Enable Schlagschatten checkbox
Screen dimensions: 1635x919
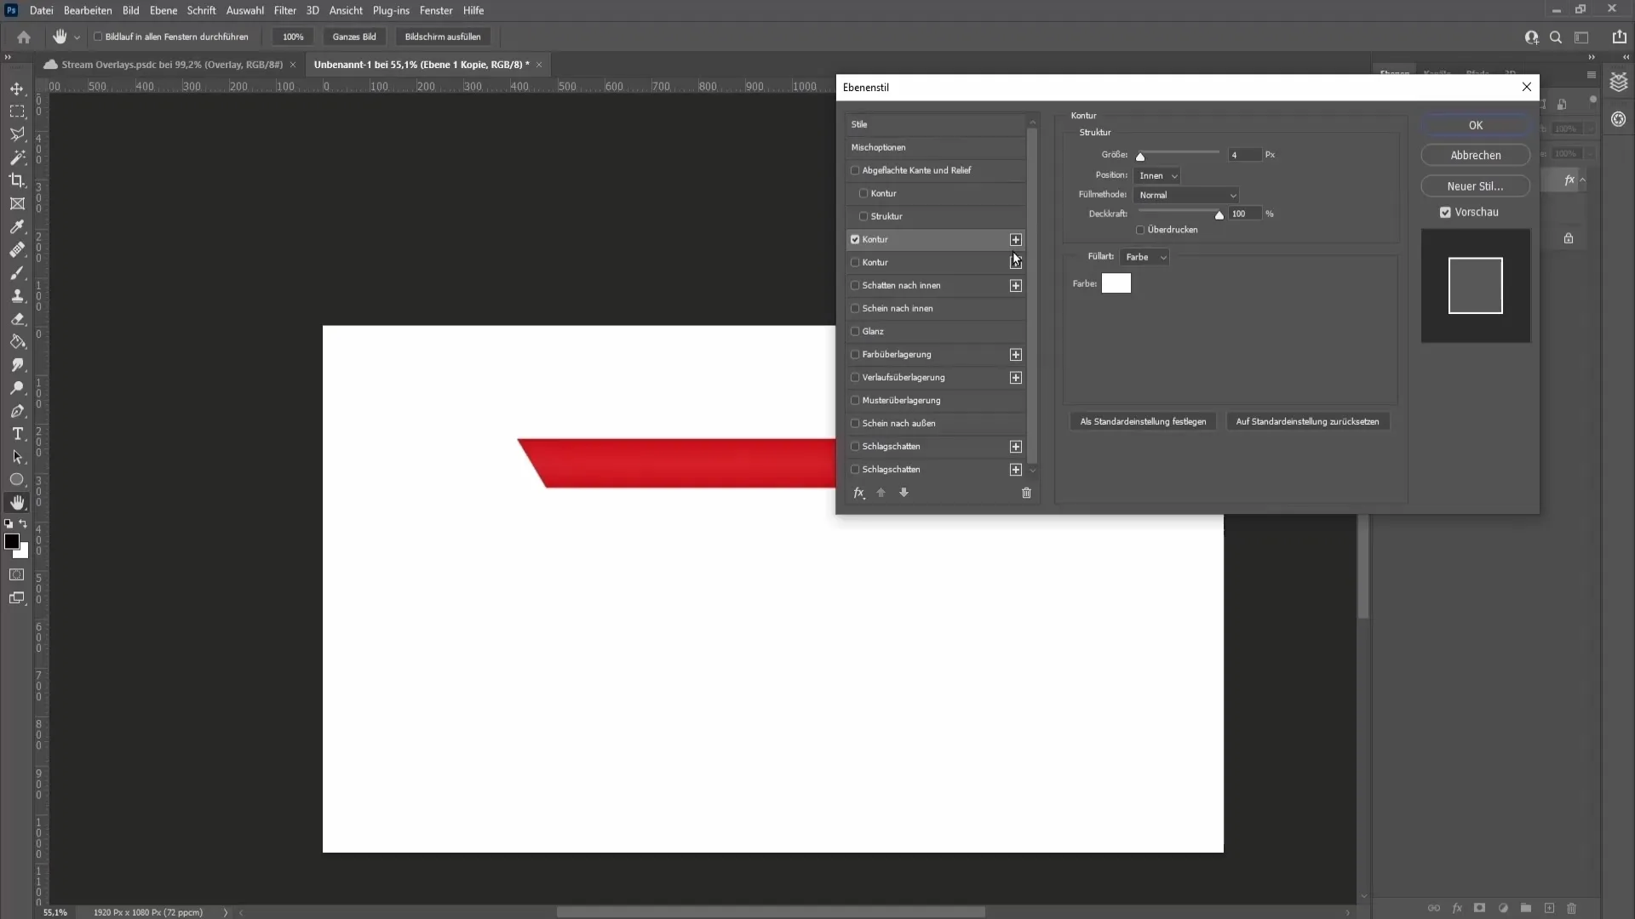coord(855,446)
